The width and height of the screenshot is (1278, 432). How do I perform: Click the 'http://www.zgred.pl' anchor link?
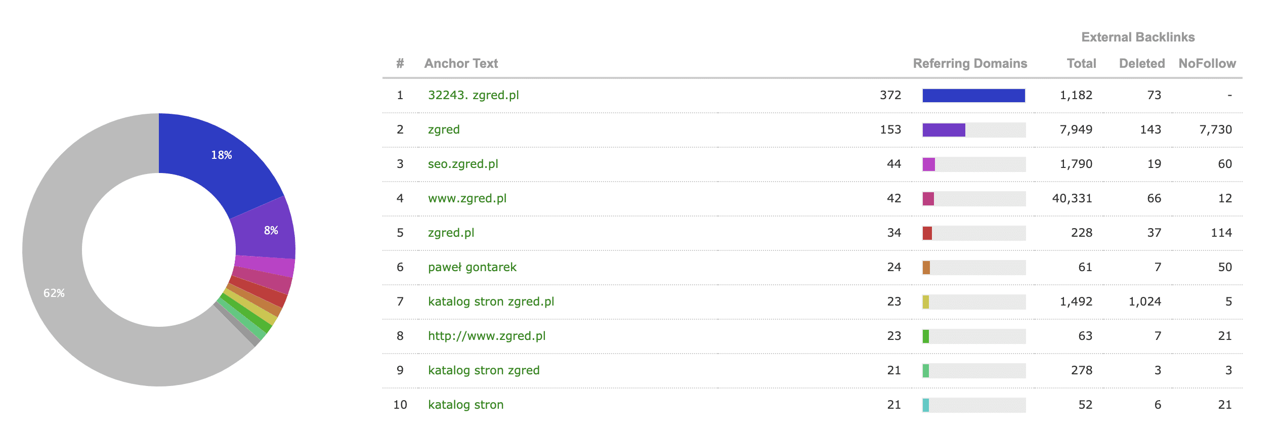[x=487, y=336]
